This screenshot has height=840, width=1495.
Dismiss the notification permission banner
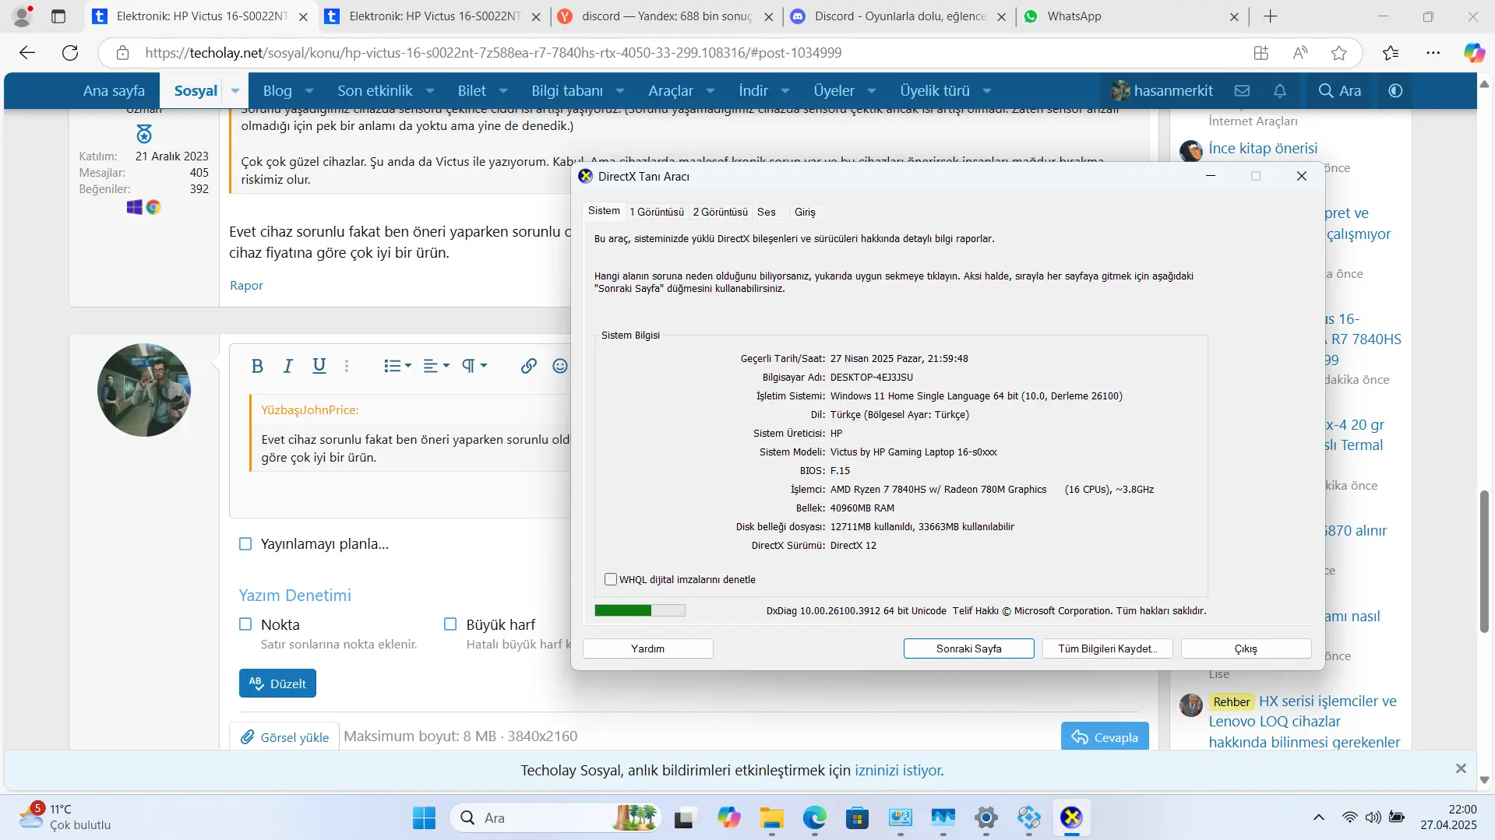[1461, 768]
